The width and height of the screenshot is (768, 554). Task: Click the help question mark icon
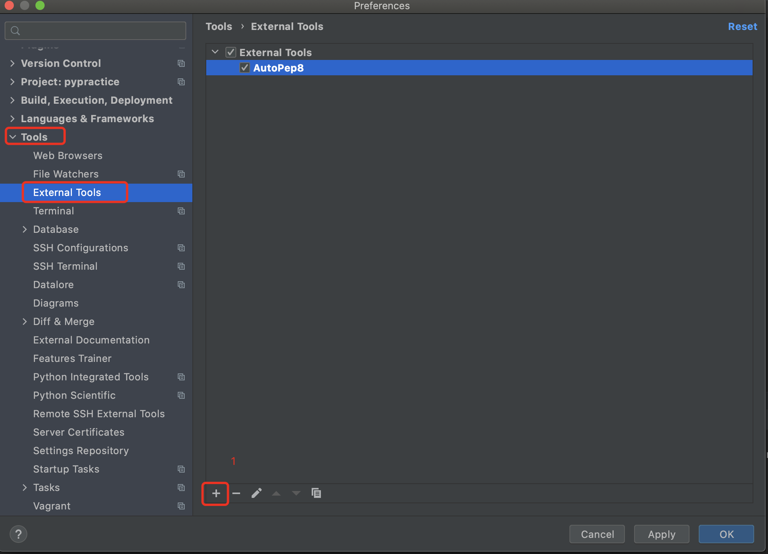tap(18, 534)
